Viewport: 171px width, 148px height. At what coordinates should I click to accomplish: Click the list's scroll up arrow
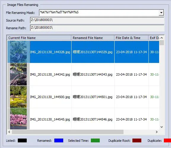162,38
